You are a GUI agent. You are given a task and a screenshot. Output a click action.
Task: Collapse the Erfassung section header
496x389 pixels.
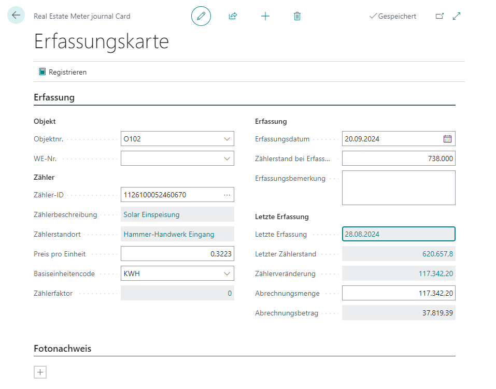[54, 97]
